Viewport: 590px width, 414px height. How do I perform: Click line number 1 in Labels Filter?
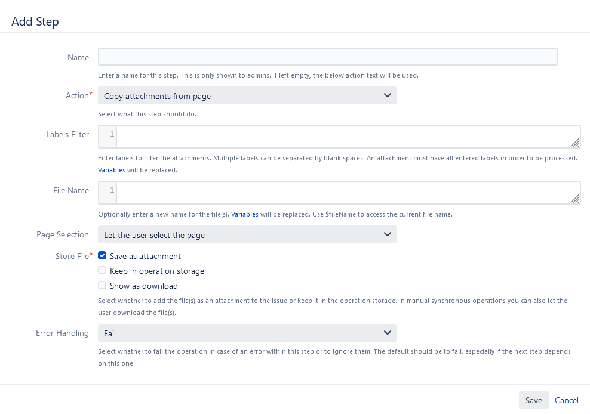[x=112, y=134]
